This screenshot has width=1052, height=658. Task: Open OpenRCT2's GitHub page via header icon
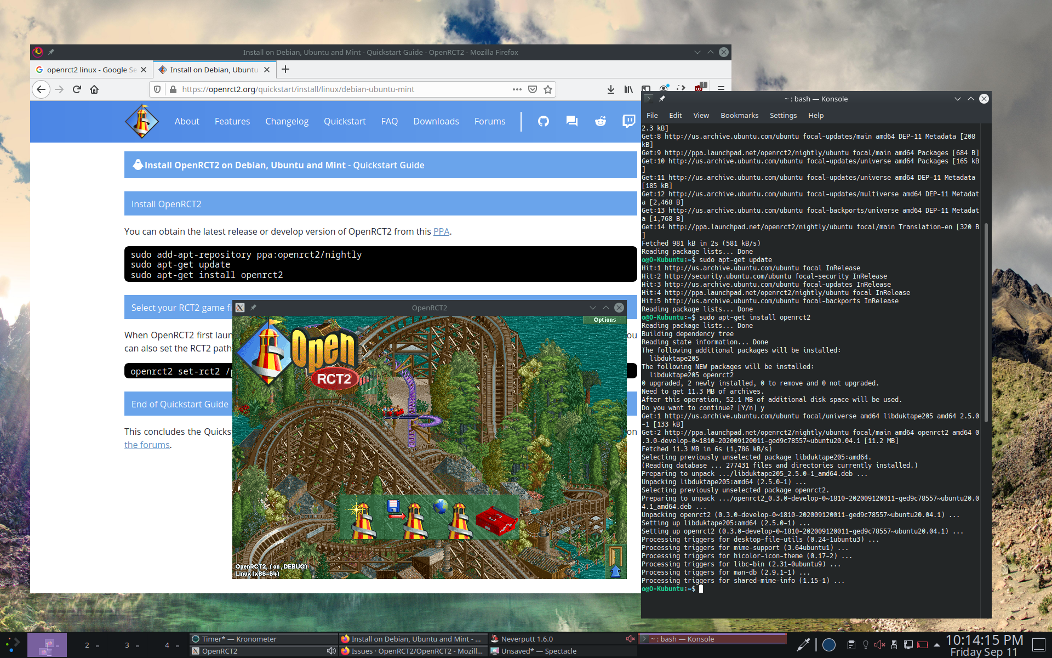point(543,121)
